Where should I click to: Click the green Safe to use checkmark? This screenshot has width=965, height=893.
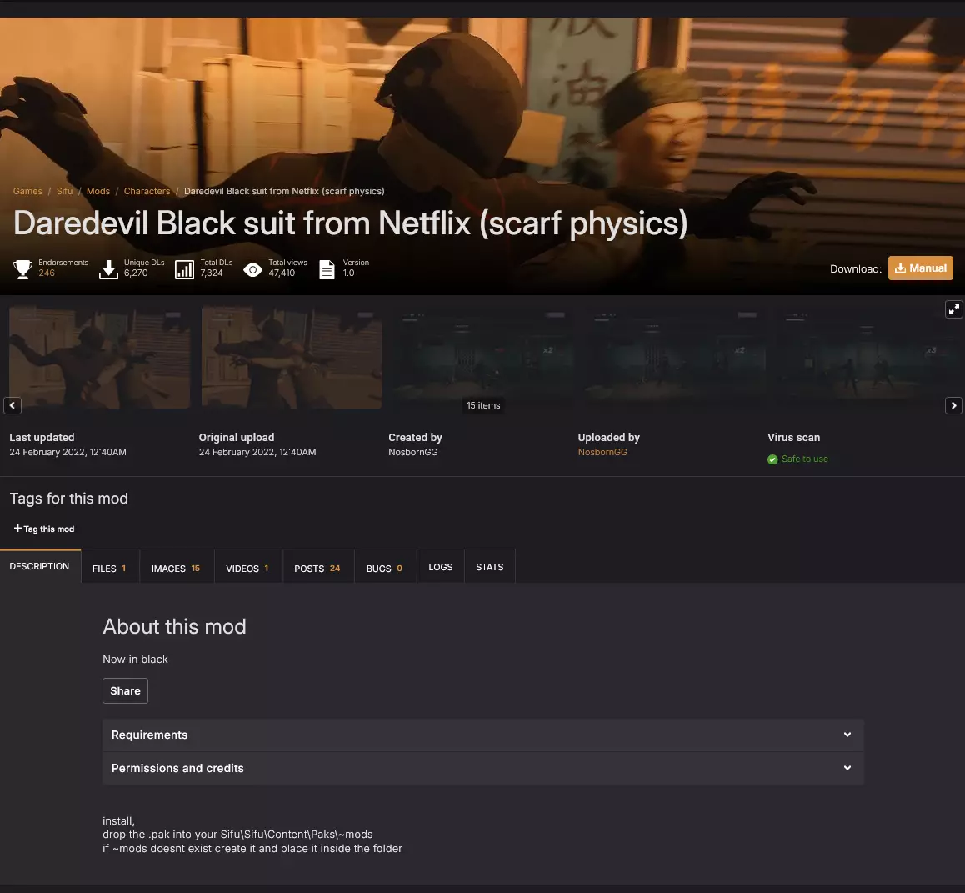[x=772, y=459]
